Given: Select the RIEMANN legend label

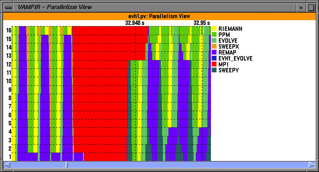Looking at the screenshot, I should (x=230, y=29).
